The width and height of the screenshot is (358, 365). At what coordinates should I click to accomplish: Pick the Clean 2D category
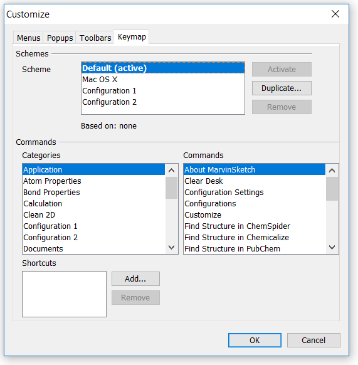click(x=93, y=214)
